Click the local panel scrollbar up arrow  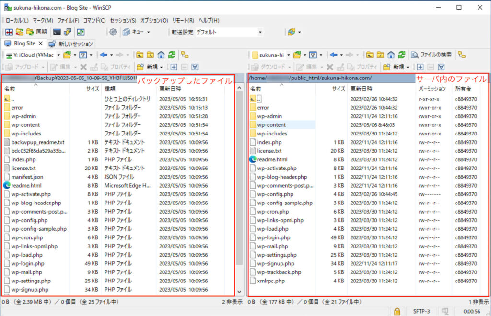tap(239, 88)
